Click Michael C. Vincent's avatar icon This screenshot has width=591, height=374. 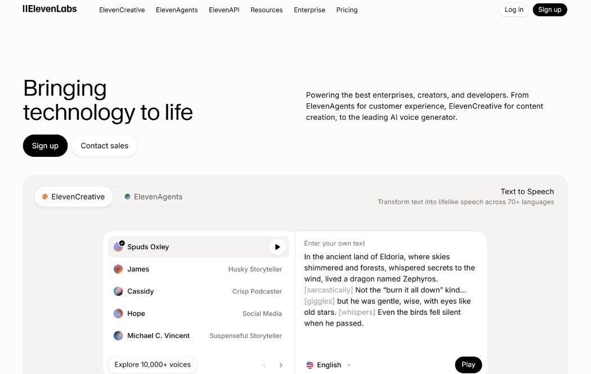(118, 336)
